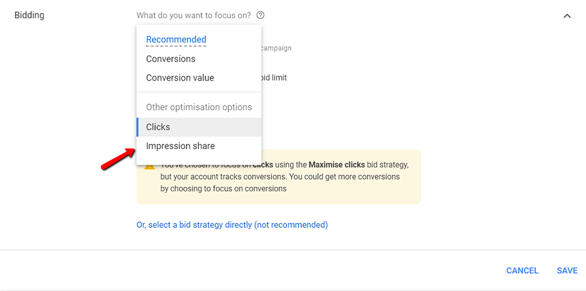586x291 pixels.
Task: Click the yellow warning message banner
Action: click(339, 189)
